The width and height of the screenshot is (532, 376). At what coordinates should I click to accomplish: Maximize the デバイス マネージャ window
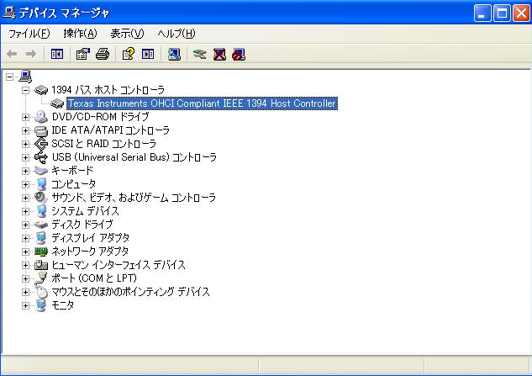[x=502, y=13]
